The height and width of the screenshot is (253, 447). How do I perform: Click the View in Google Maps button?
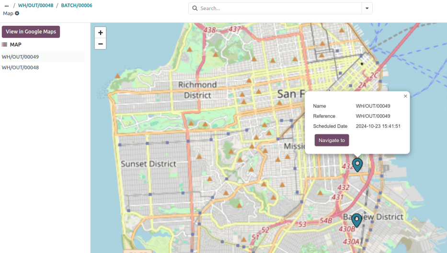click(31, 32)
